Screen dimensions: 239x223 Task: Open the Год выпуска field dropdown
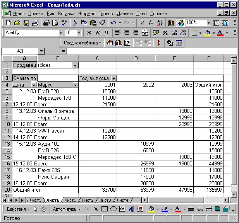[x=113, y=78]
